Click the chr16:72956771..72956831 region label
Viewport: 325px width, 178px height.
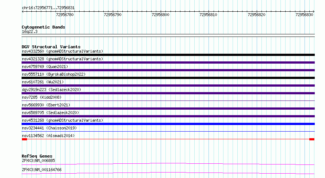point(48,8)
